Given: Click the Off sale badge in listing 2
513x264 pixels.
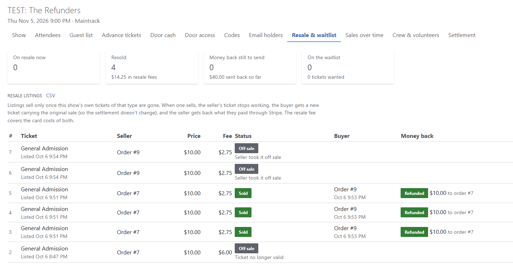Looking at the screenshot, I should pyautogui.click(x=247, y=248).
